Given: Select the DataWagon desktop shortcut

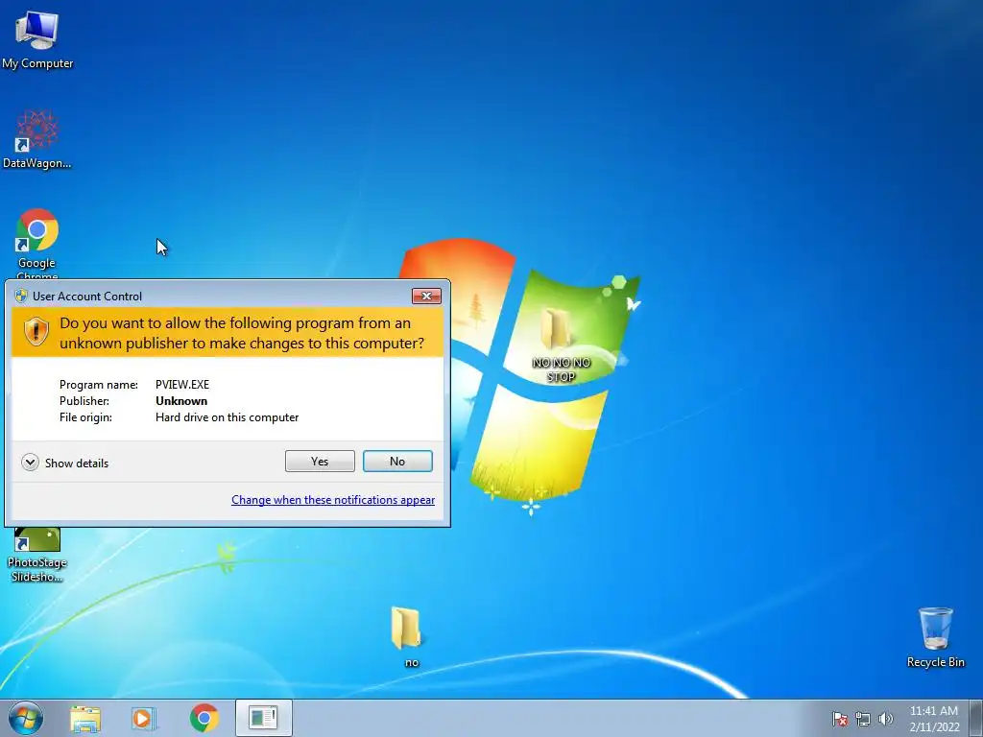Looking at the screenshot, I should point(37,139).
